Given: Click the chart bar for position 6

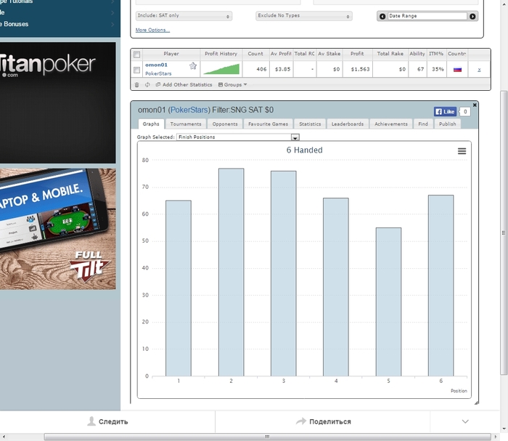Looking at the screenshot, I should tap(441, 286).
